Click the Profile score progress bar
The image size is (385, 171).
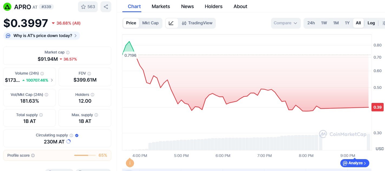coord(85,155)
